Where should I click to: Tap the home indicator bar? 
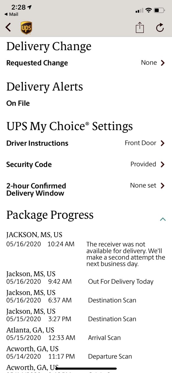click(86, 368)
